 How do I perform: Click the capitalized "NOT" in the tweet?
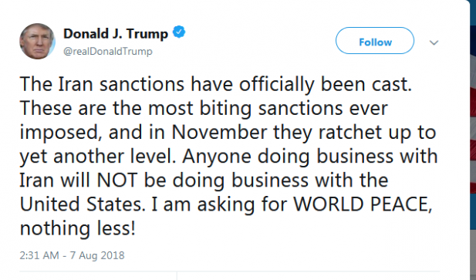116,180
